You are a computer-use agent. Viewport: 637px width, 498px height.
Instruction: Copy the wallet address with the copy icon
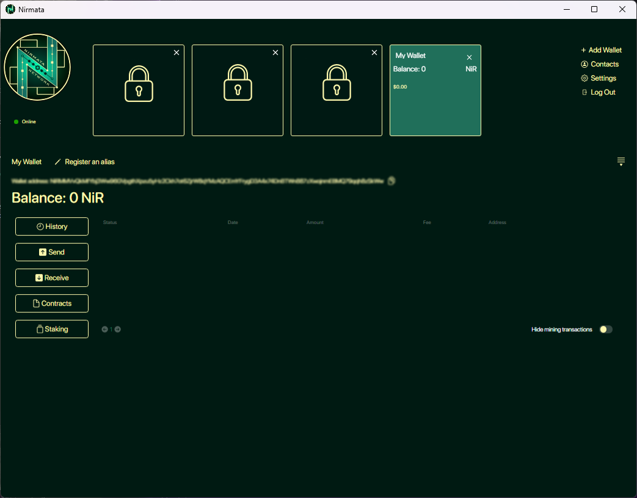[391, 181]
